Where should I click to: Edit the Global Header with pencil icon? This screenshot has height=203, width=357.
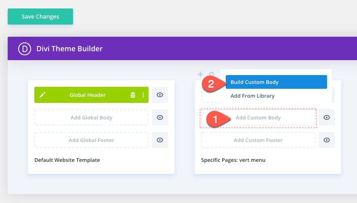coord(42,95)
